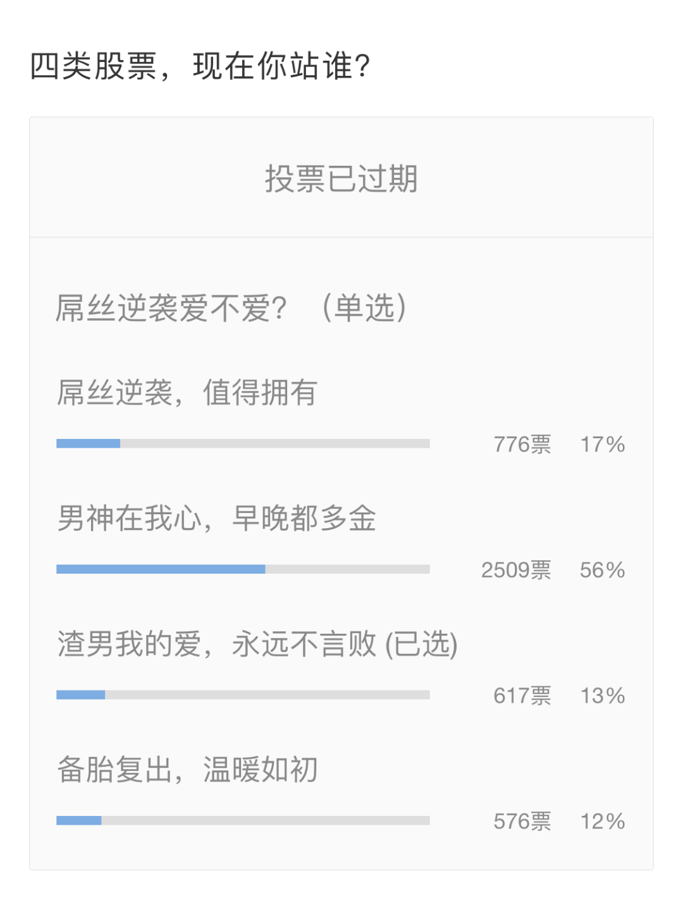
Task: Click poll question 屌丝逆袭爱不爱? (单选)
Action: 231,309
